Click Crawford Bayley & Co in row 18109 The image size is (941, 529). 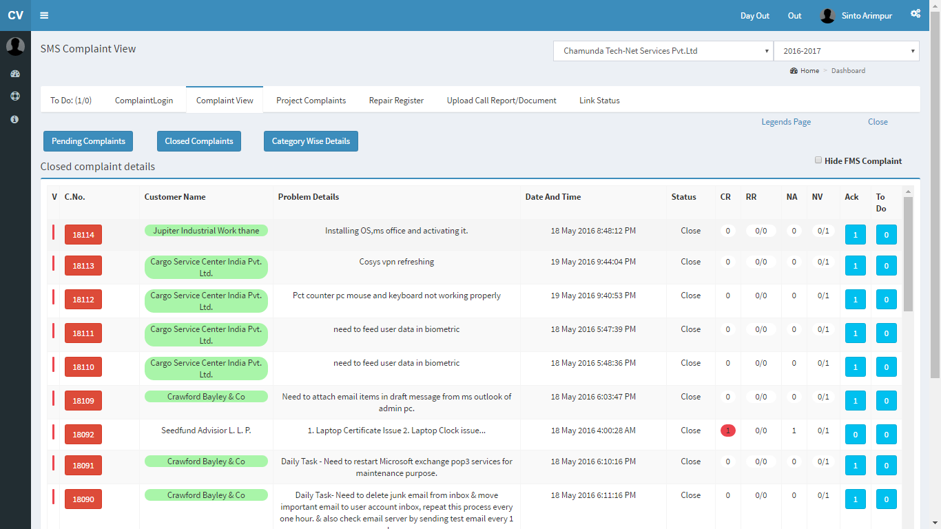click(x=206, y=397)
